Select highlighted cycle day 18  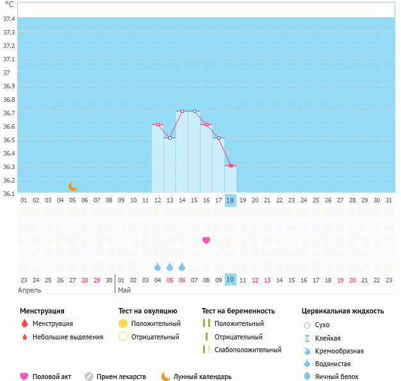pos(231,200)
